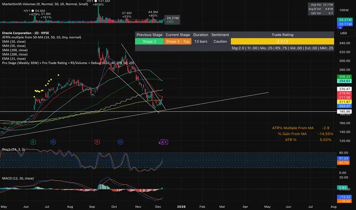Click the 211.87 yellow price label
356x210 pixels.
pyautogui.click(x=345, y=102)
